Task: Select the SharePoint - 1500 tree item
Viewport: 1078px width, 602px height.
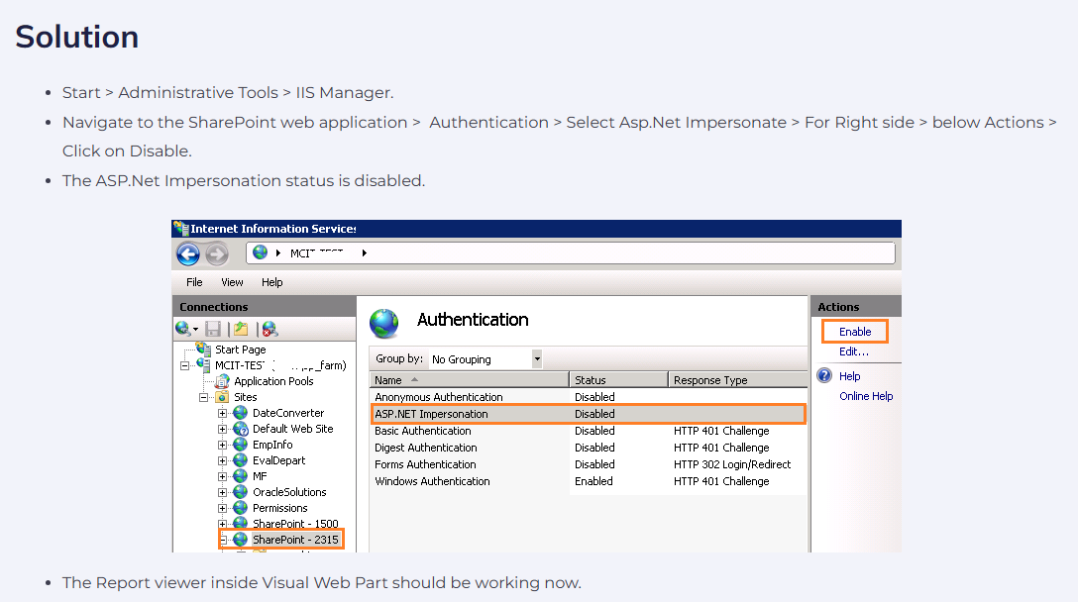Action: [295, 524]
